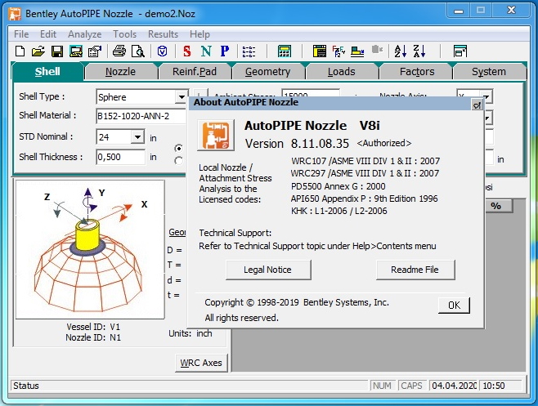Click the AutoPIPE Nozzle logo in About dialog
This screenshot has height=406, width=538.
tap(216, 135)
